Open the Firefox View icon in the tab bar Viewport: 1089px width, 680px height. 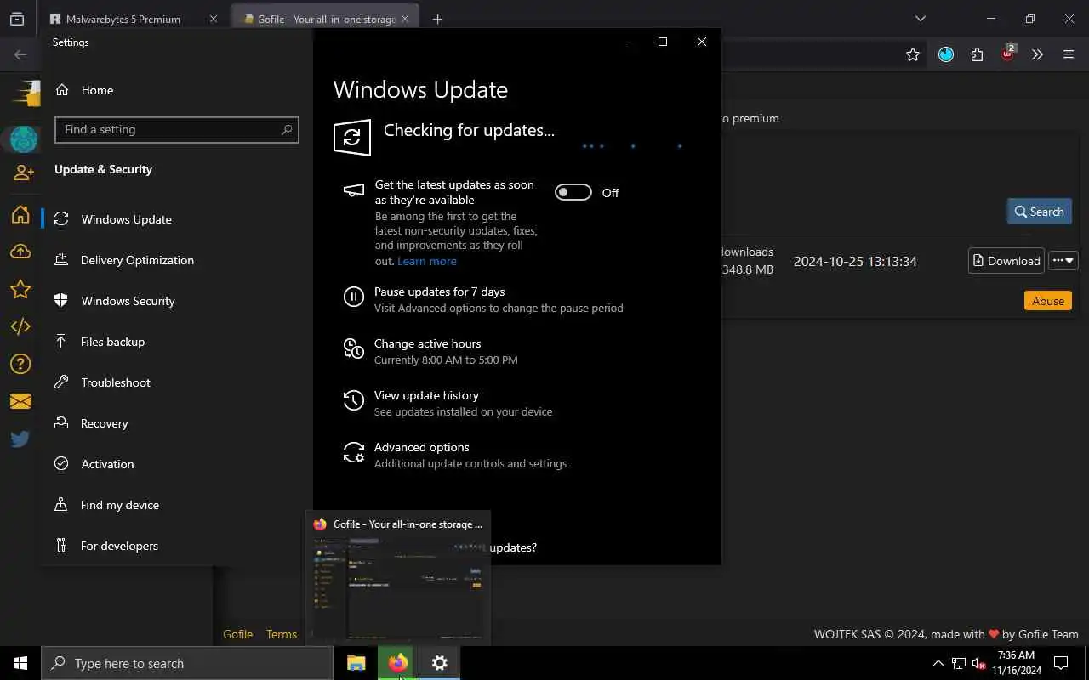point(16,19)
